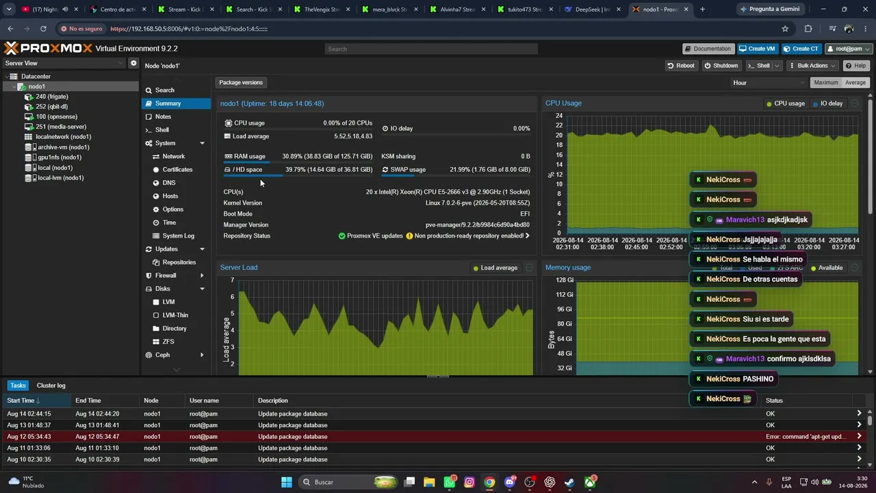This screenshot has width=876, height=493.
Task: Open the Xbox app from the taskbar
Action: tap(589, 482)
